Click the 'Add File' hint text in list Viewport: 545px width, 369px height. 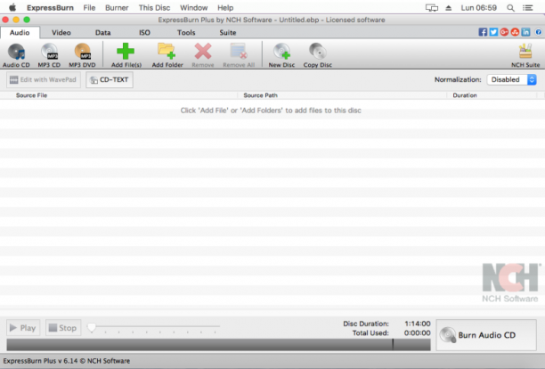click(x=271, y=111)
